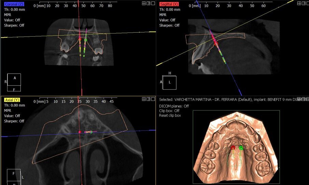Click the Sagittal (X) view label
This screenshot has width=309, height=185.
pos(169,4)
